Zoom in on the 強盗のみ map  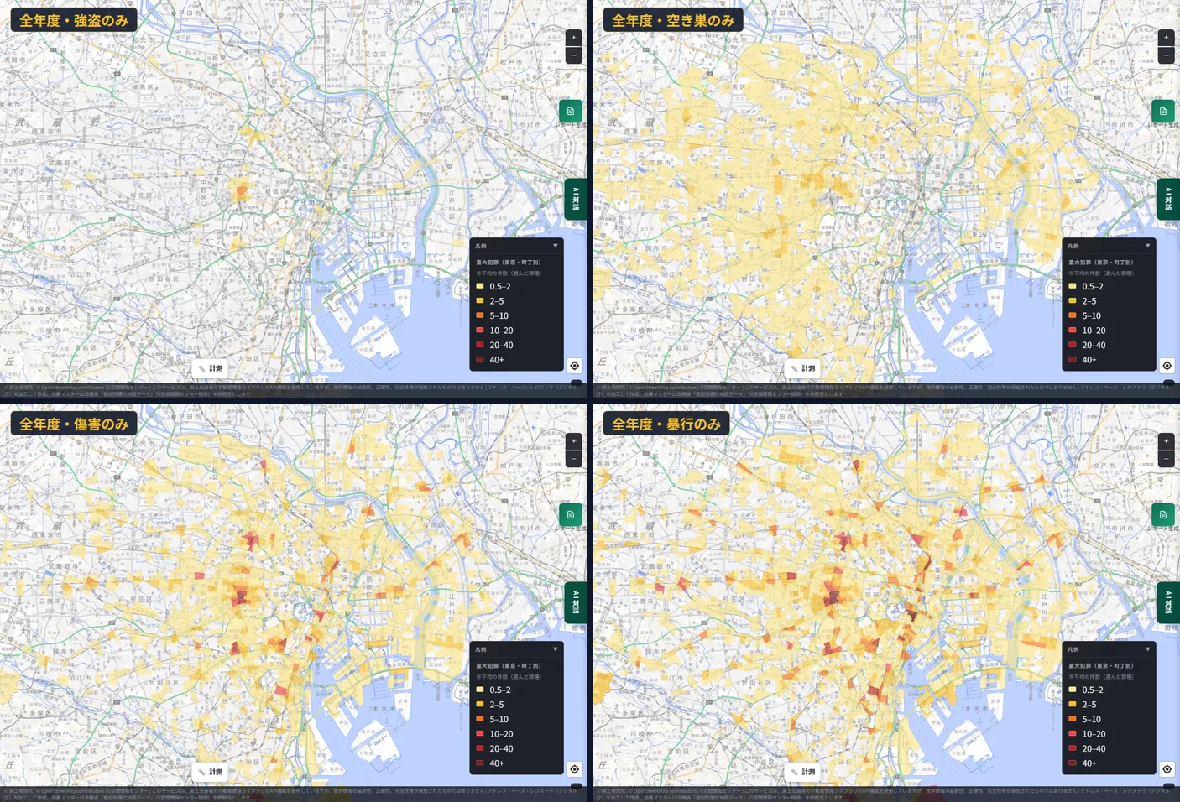click(574, 38)
